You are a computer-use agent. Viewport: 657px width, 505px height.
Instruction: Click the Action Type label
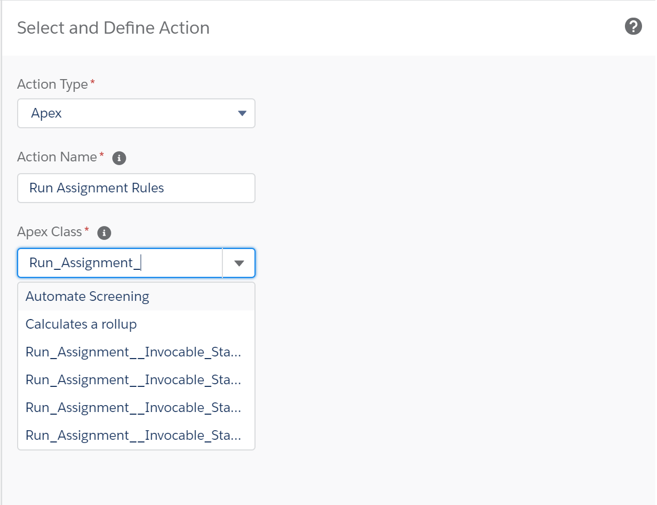pyautogui.click(x=52, y=84)
